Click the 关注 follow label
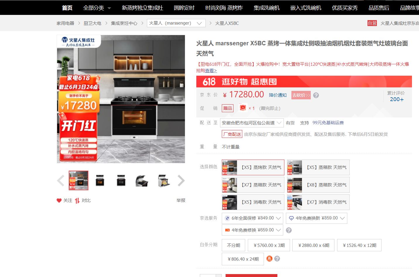This screenshot has height=277, width=419. pos(68,200)
